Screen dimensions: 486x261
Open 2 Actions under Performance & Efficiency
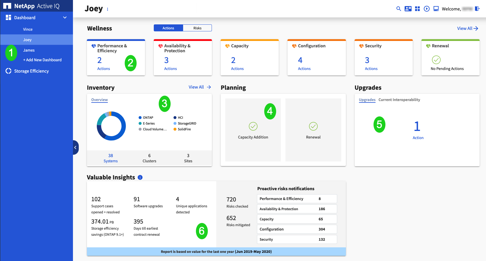[103, 64]
